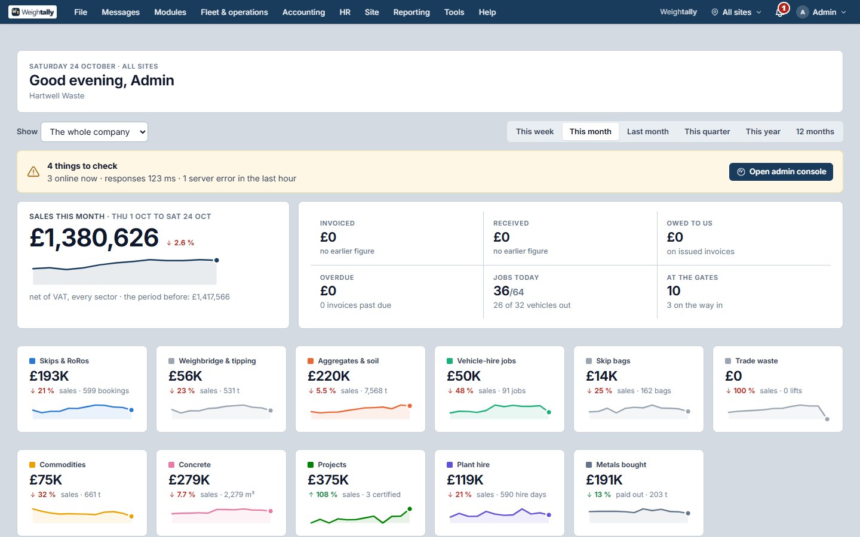The width and height of the screenshot is (860, 537).
Task: Open the Modules menu
Action: point(170,12)
